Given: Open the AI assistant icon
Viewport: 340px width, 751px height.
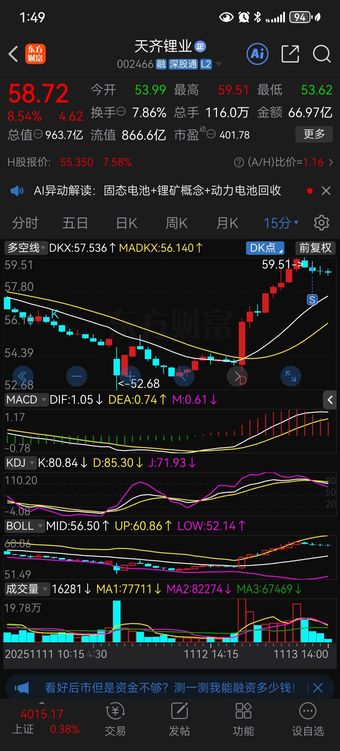Looking at the screenshot, I should (x=258, y=54).
